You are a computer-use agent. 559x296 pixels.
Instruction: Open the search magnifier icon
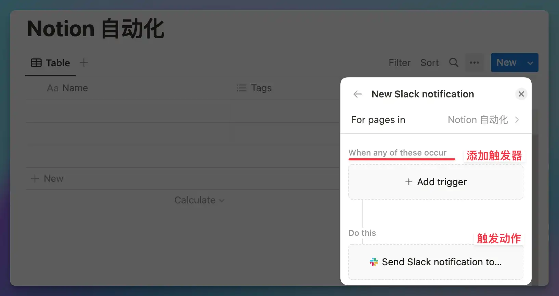tap(454, 63)
